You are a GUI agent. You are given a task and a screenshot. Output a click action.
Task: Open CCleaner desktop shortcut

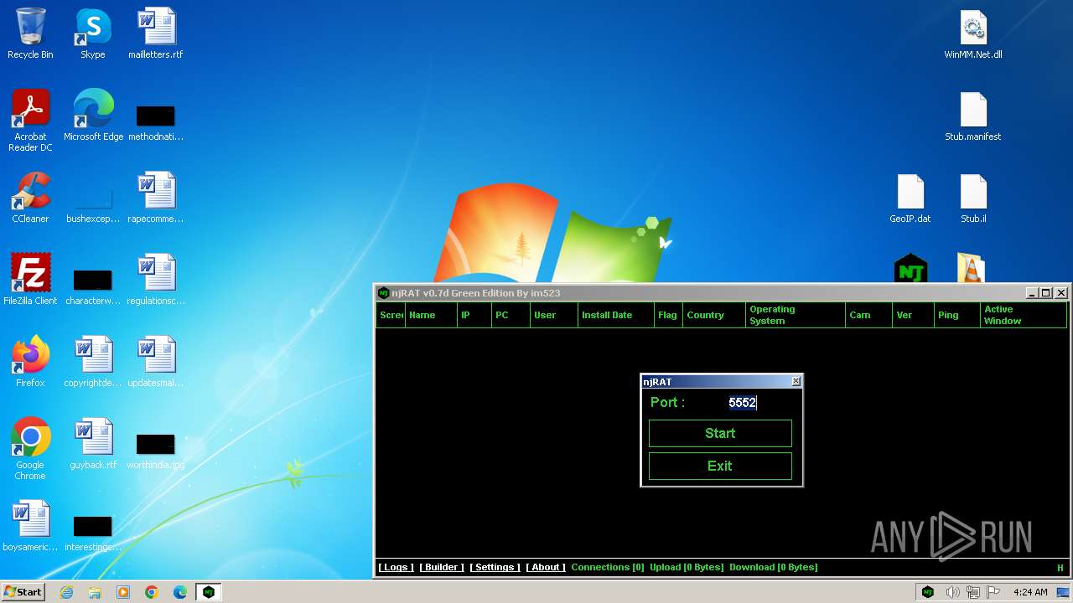point(30,198)
